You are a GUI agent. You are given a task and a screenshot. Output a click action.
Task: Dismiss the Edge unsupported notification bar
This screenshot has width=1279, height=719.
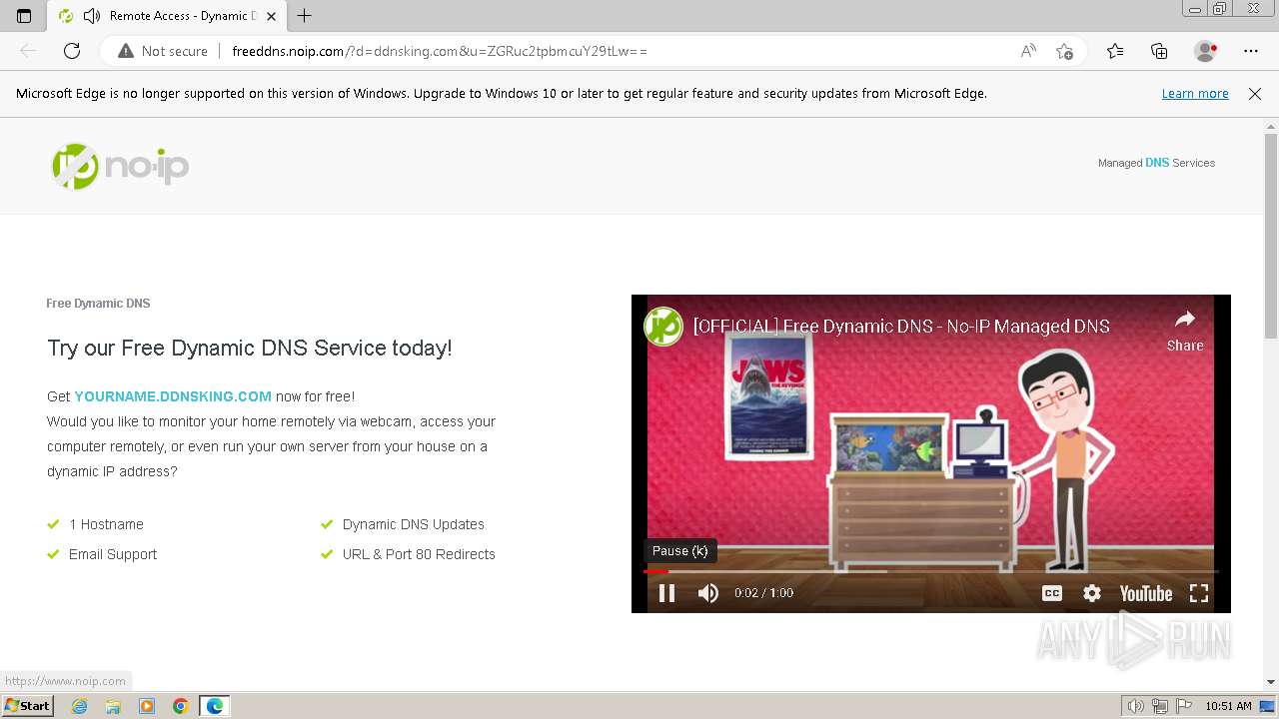pos(1255,93)
